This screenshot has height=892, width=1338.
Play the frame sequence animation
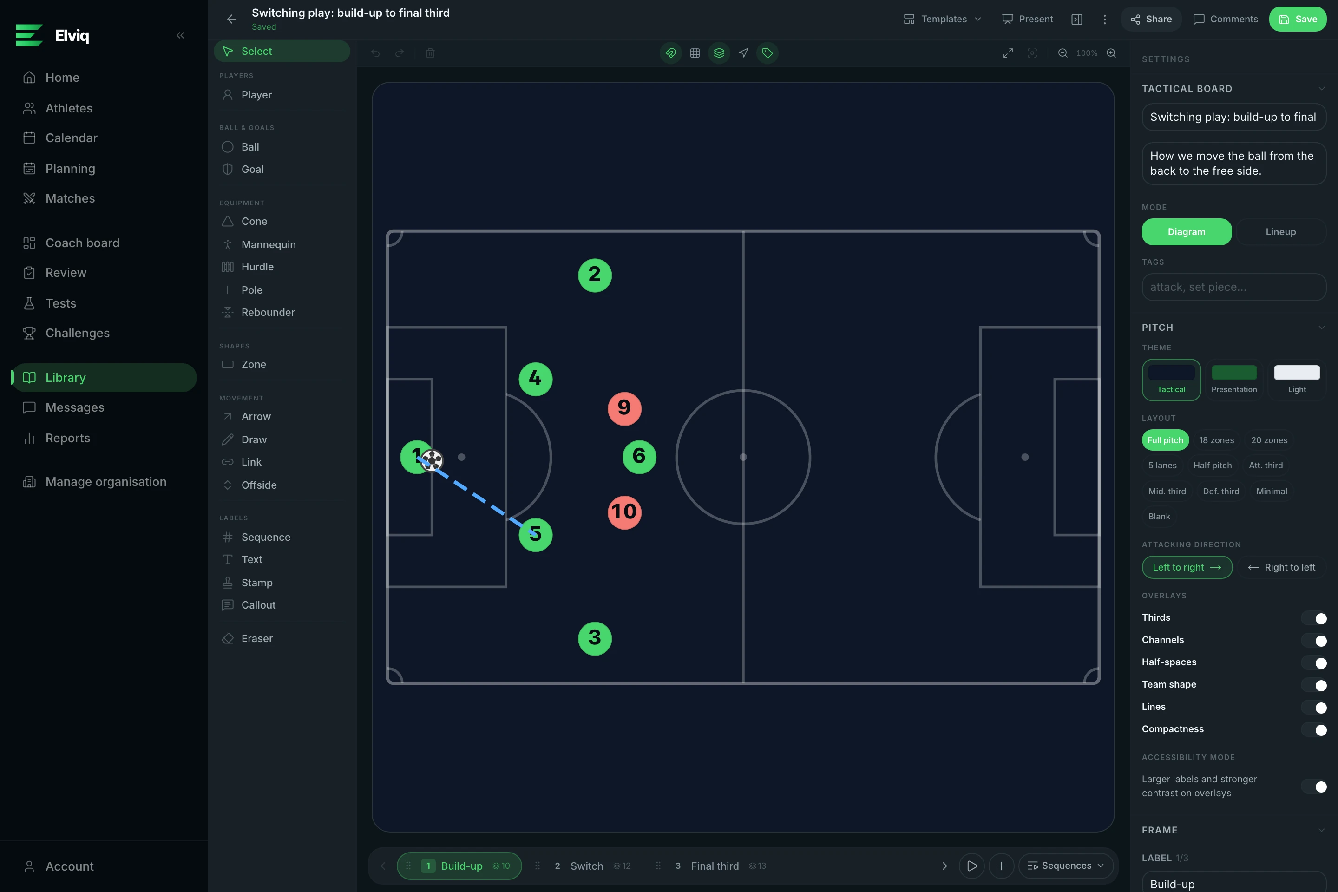pyautogui.click(x=971, y=866)
